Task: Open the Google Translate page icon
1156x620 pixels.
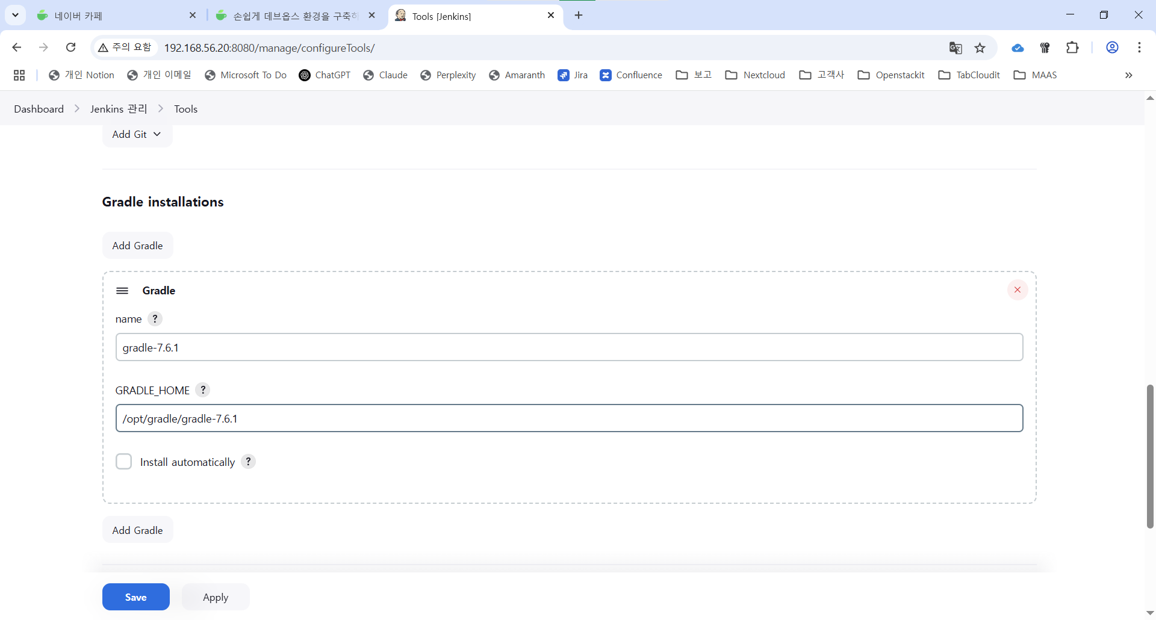Action: 956,48
